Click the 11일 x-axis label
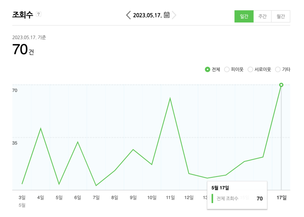 (170, 197)
